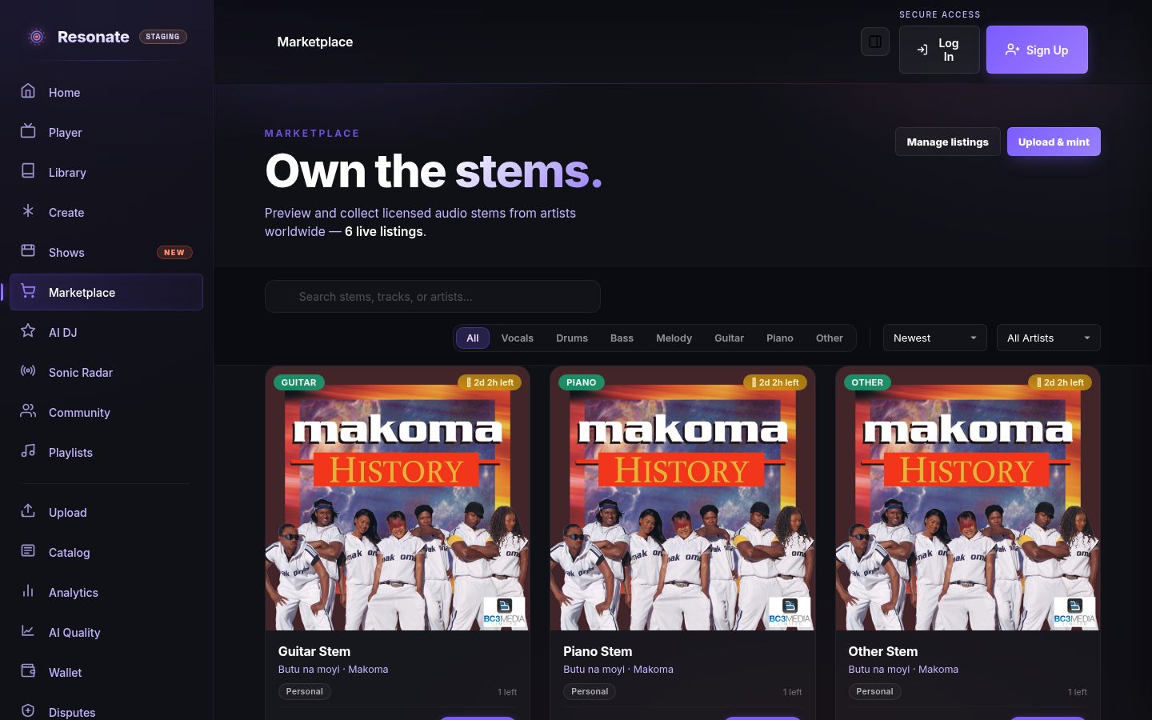Click Butu na moyi · Makoma under Guitar Stem
The image size is (1152, 720).
pyautogui.click(x=334, y=670)
